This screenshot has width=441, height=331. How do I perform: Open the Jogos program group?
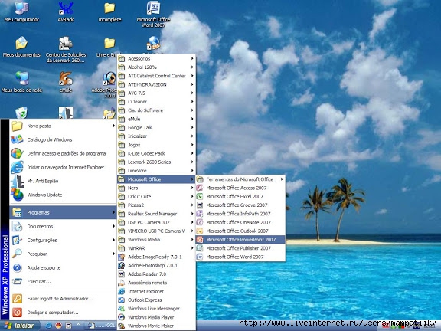point(156,145)
